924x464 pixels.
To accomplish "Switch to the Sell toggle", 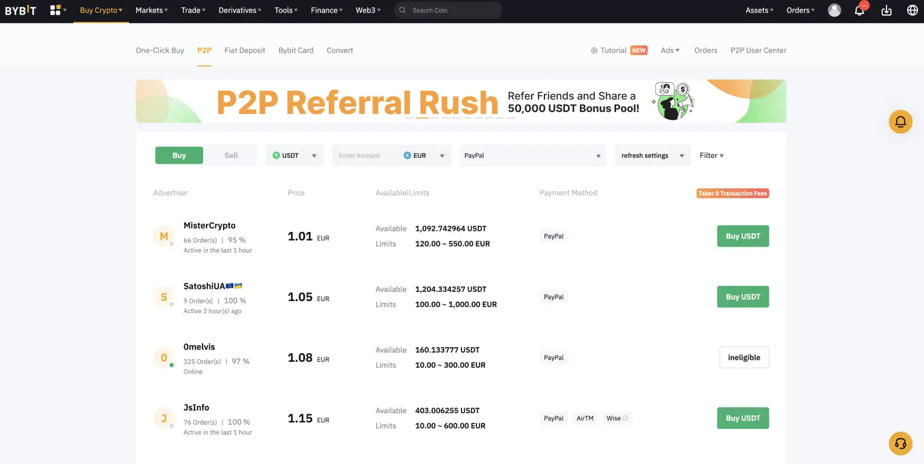I will pos(231,156).
